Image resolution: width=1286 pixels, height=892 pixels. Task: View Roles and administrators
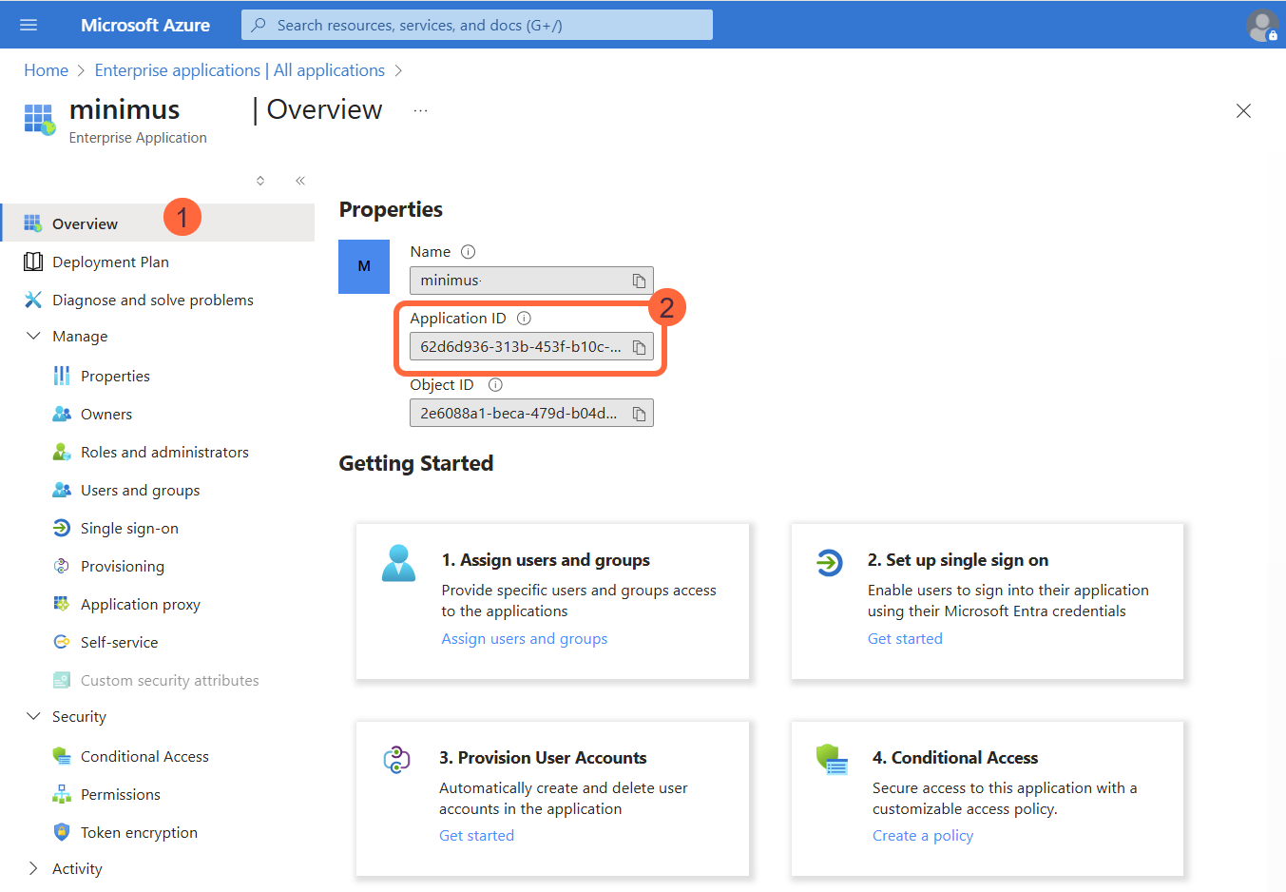(x=164, y=452)
